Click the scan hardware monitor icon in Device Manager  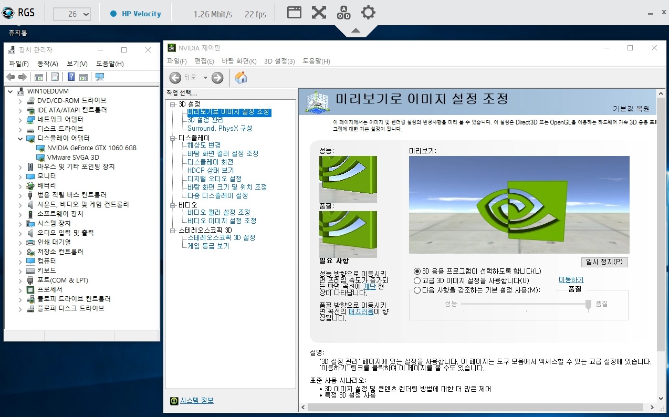coord(99,77)
